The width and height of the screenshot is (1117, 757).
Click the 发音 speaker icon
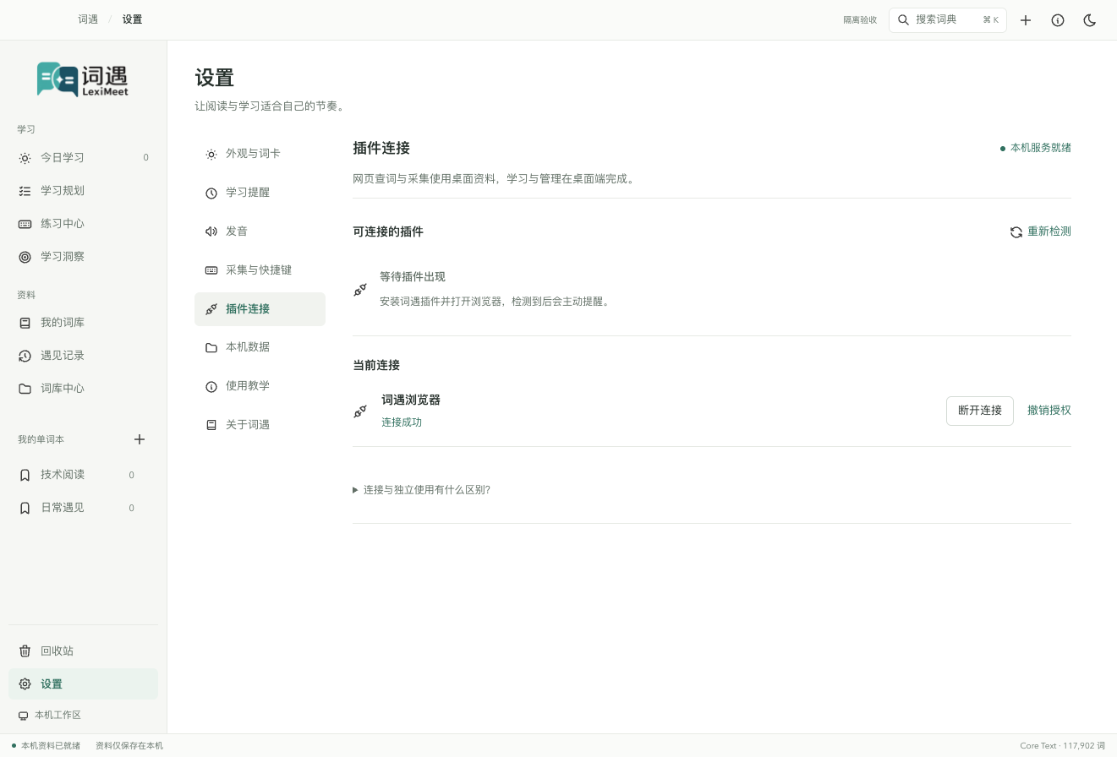click(x=211, y=231)
